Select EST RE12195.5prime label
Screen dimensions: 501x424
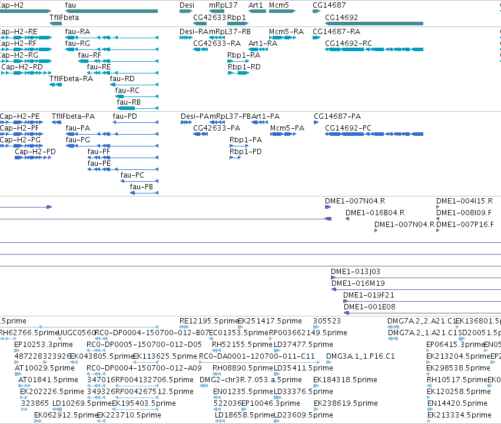tap(209, 321)
